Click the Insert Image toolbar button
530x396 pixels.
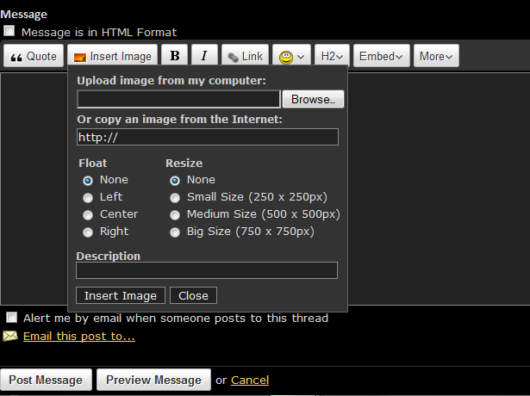click(112, 56)
